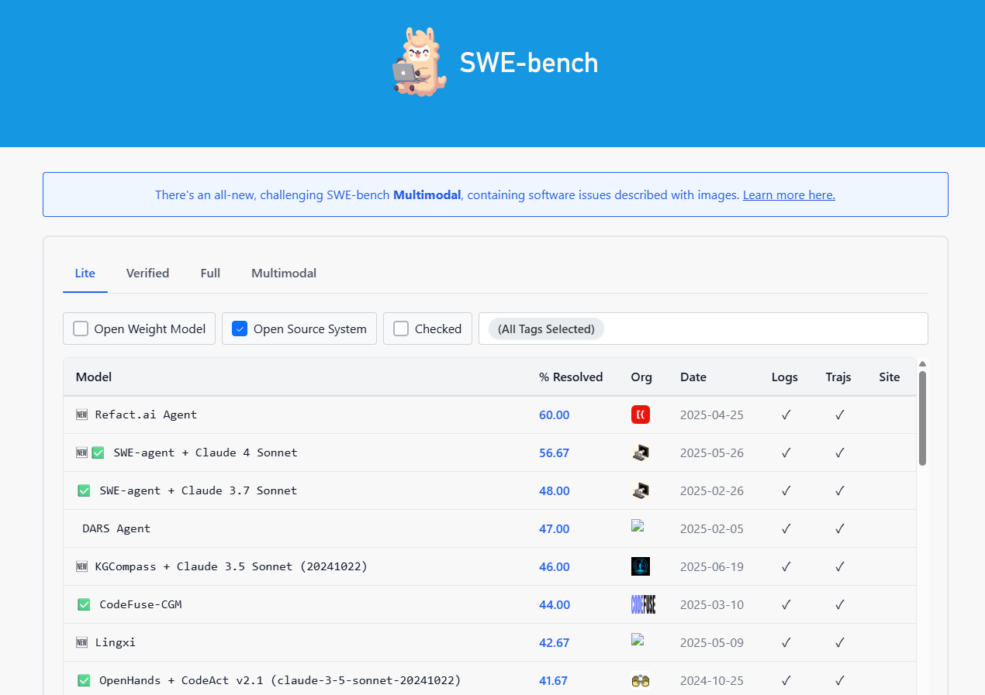Click the Trajs column header
Image resolution: width=985 pixels, height=695 pixels.
[x=838, y=377]
